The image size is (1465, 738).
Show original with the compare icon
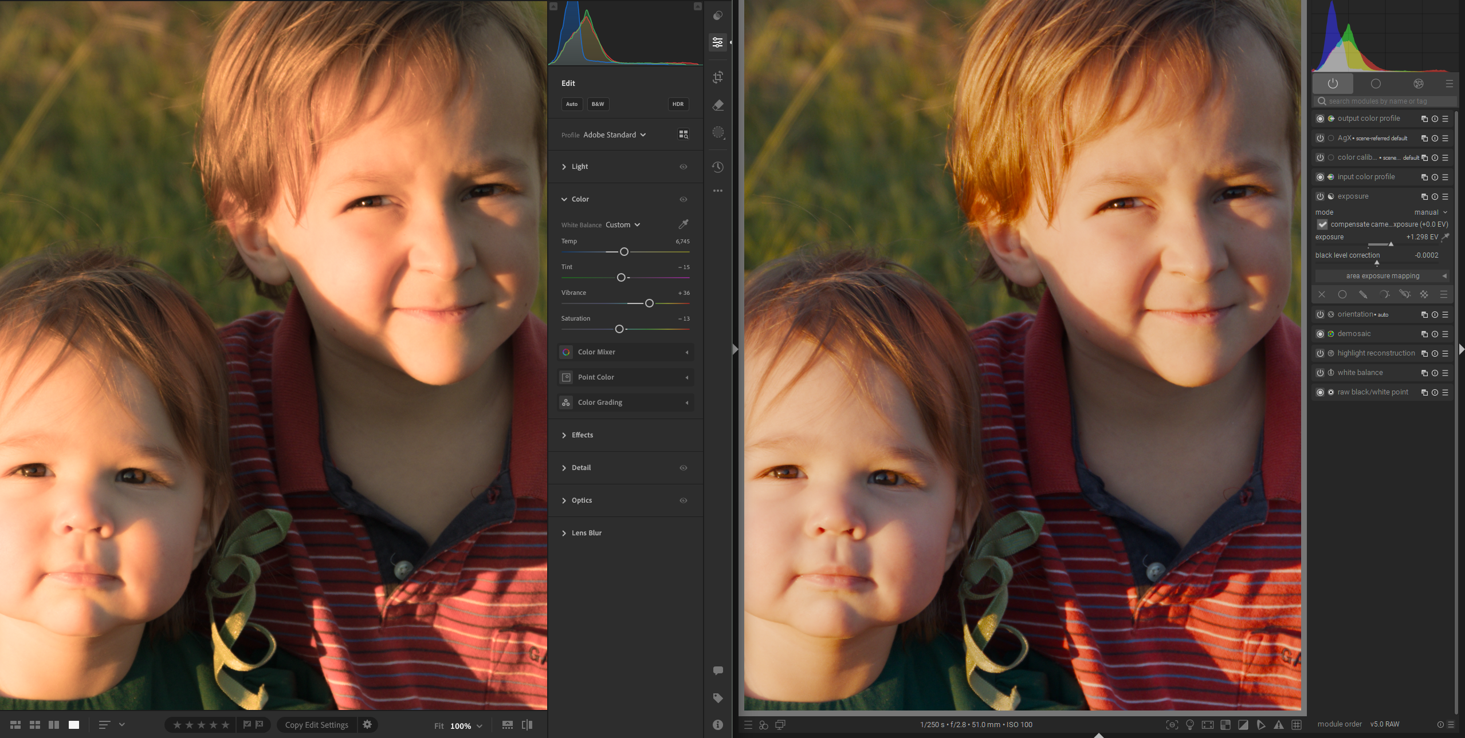pos(527,725)
